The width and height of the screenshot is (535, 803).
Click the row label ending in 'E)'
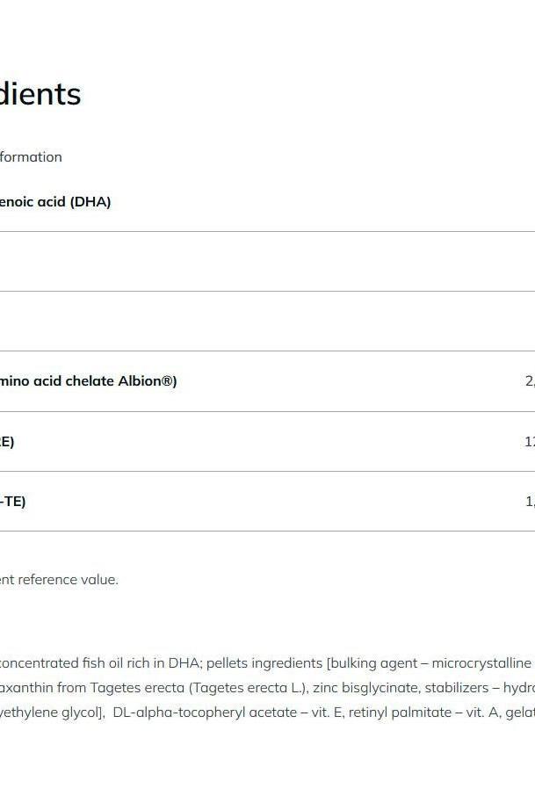(7, 442)
